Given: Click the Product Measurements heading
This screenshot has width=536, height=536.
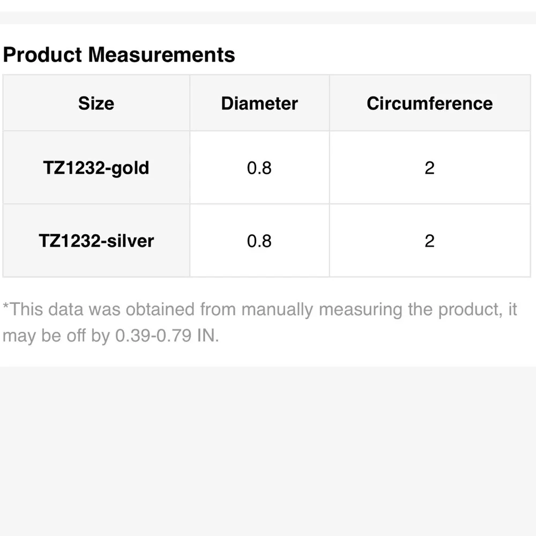Looking at the screenshot, I should coord(119,55).
